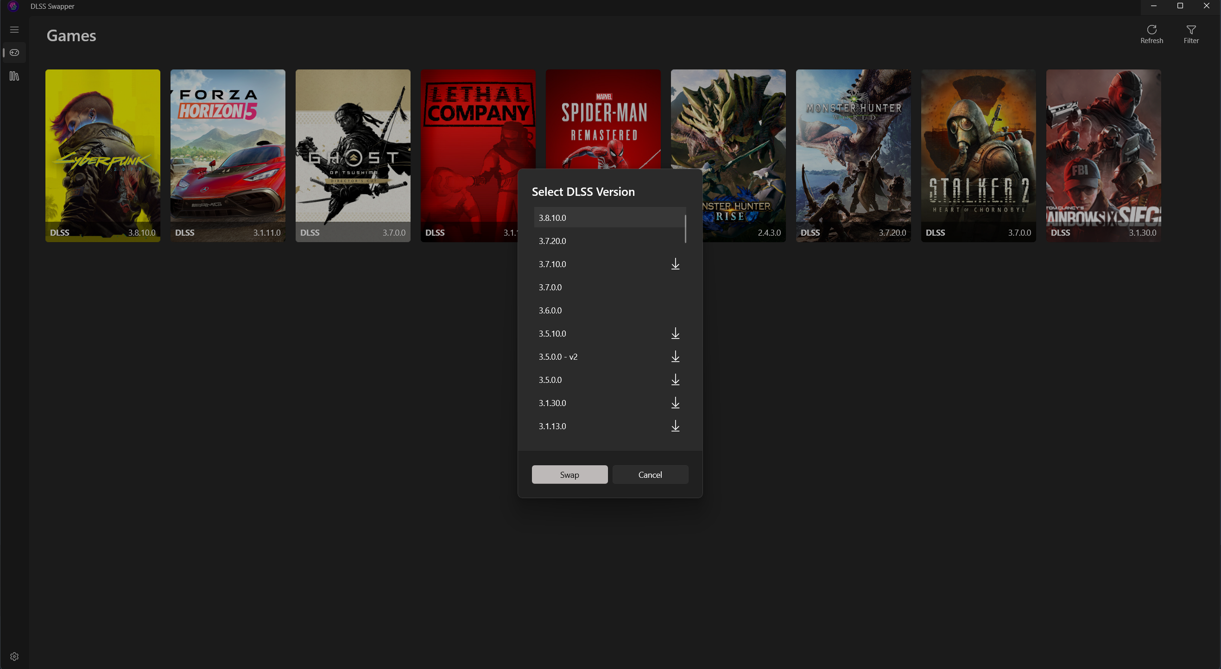The width and height of the screenshot is (1221, 669).
Task: Pick version 3.6.0.0 from list
Action: 607,311
